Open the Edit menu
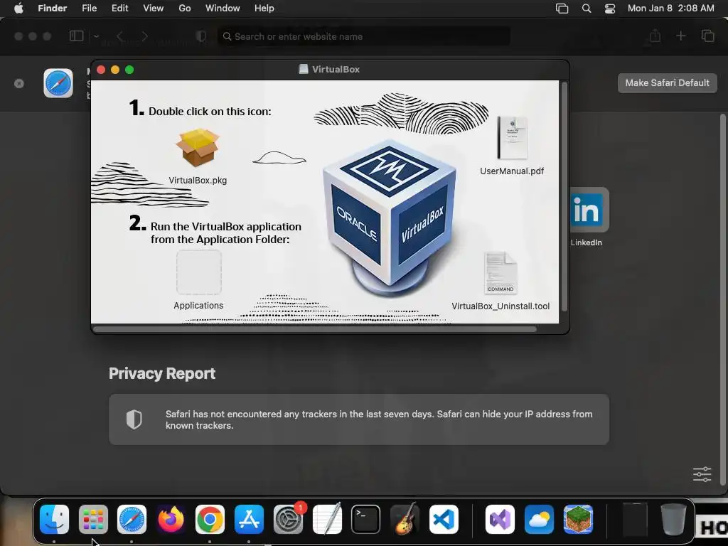Image resolution: width=728 pixels, height=546 pixels. (x=119, y=9)
